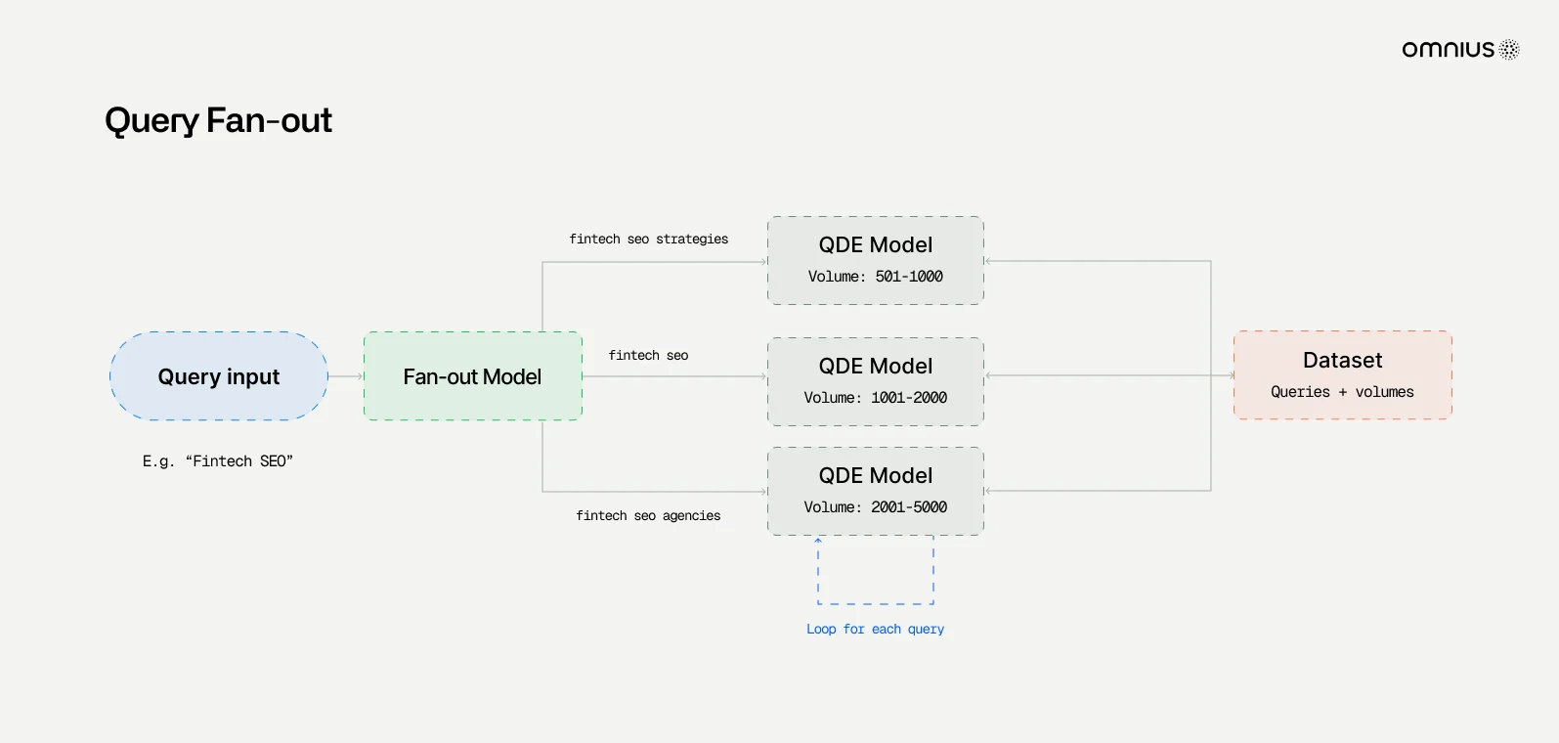Click the omnius wordmark text
Image resolution: width=1559 pixels, height=743 pixels.
coord(1448,50)
